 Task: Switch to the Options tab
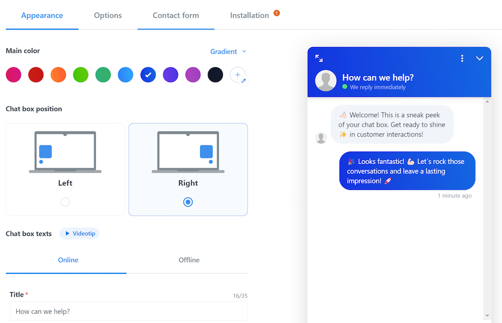(x=108, y=15)
